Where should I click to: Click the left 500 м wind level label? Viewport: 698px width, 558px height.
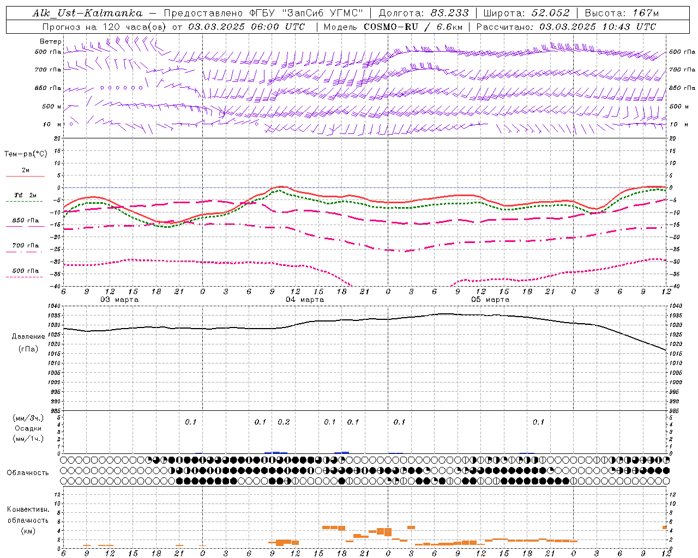point(52,106)
